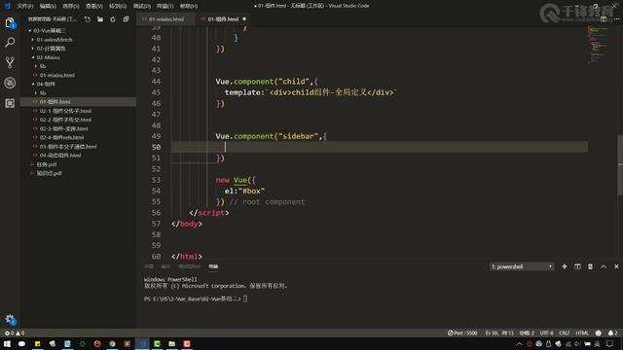This screenshot has height=350, width=623.
Task: Change indentation via 空格: 2 status item
Action: point(527,332)
